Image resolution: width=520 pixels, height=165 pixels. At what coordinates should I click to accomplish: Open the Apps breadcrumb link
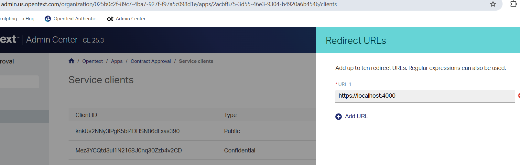[x=117, y=61]
